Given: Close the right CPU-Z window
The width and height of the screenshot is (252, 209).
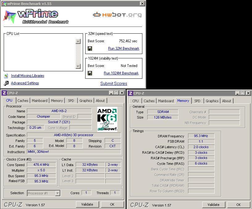Looking at the screenshot, I should coord(248,93).
